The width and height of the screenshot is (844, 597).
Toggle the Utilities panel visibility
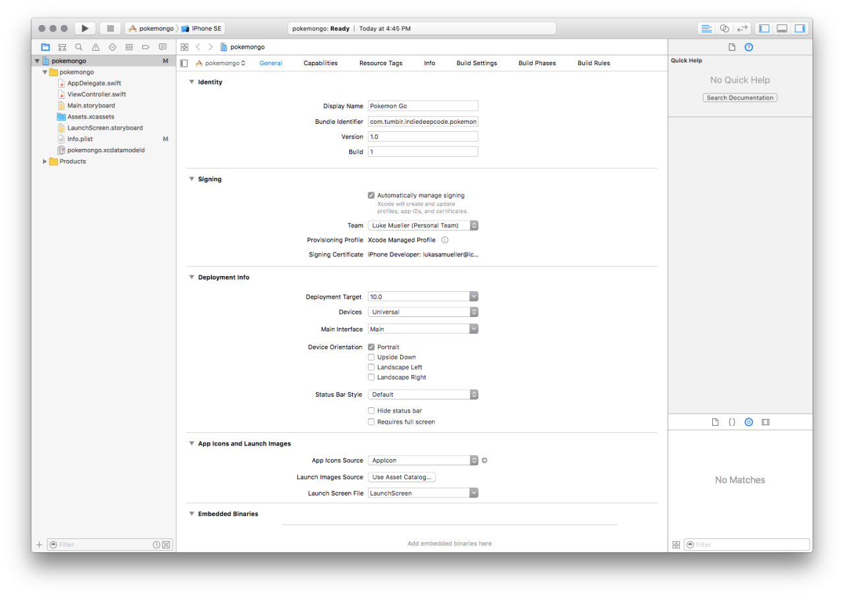tap(800, 28)
